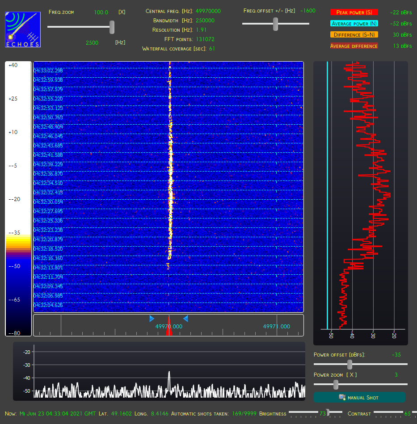The height and width of the screenshot is (424, 417).
Task: Click the 49971.000 frequency scale label
Action: click(276, 327)
